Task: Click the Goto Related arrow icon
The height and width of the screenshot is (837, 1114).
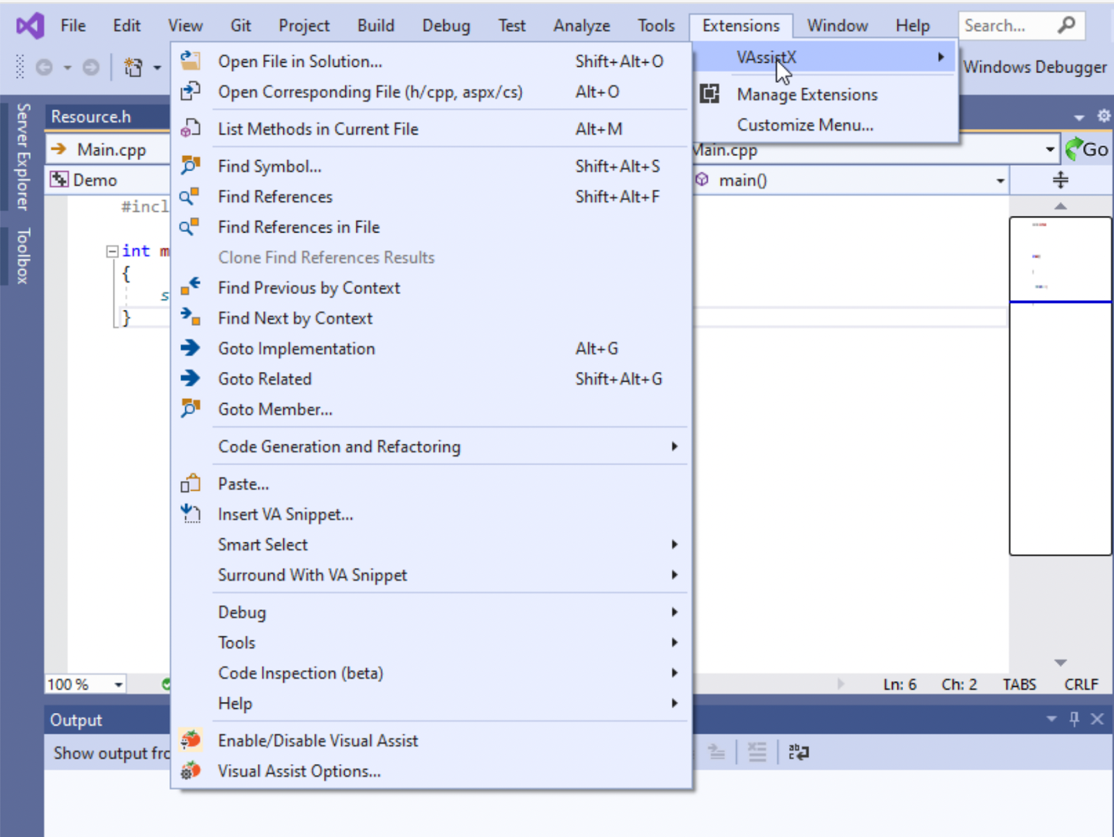Action: (x=190, y=378)
